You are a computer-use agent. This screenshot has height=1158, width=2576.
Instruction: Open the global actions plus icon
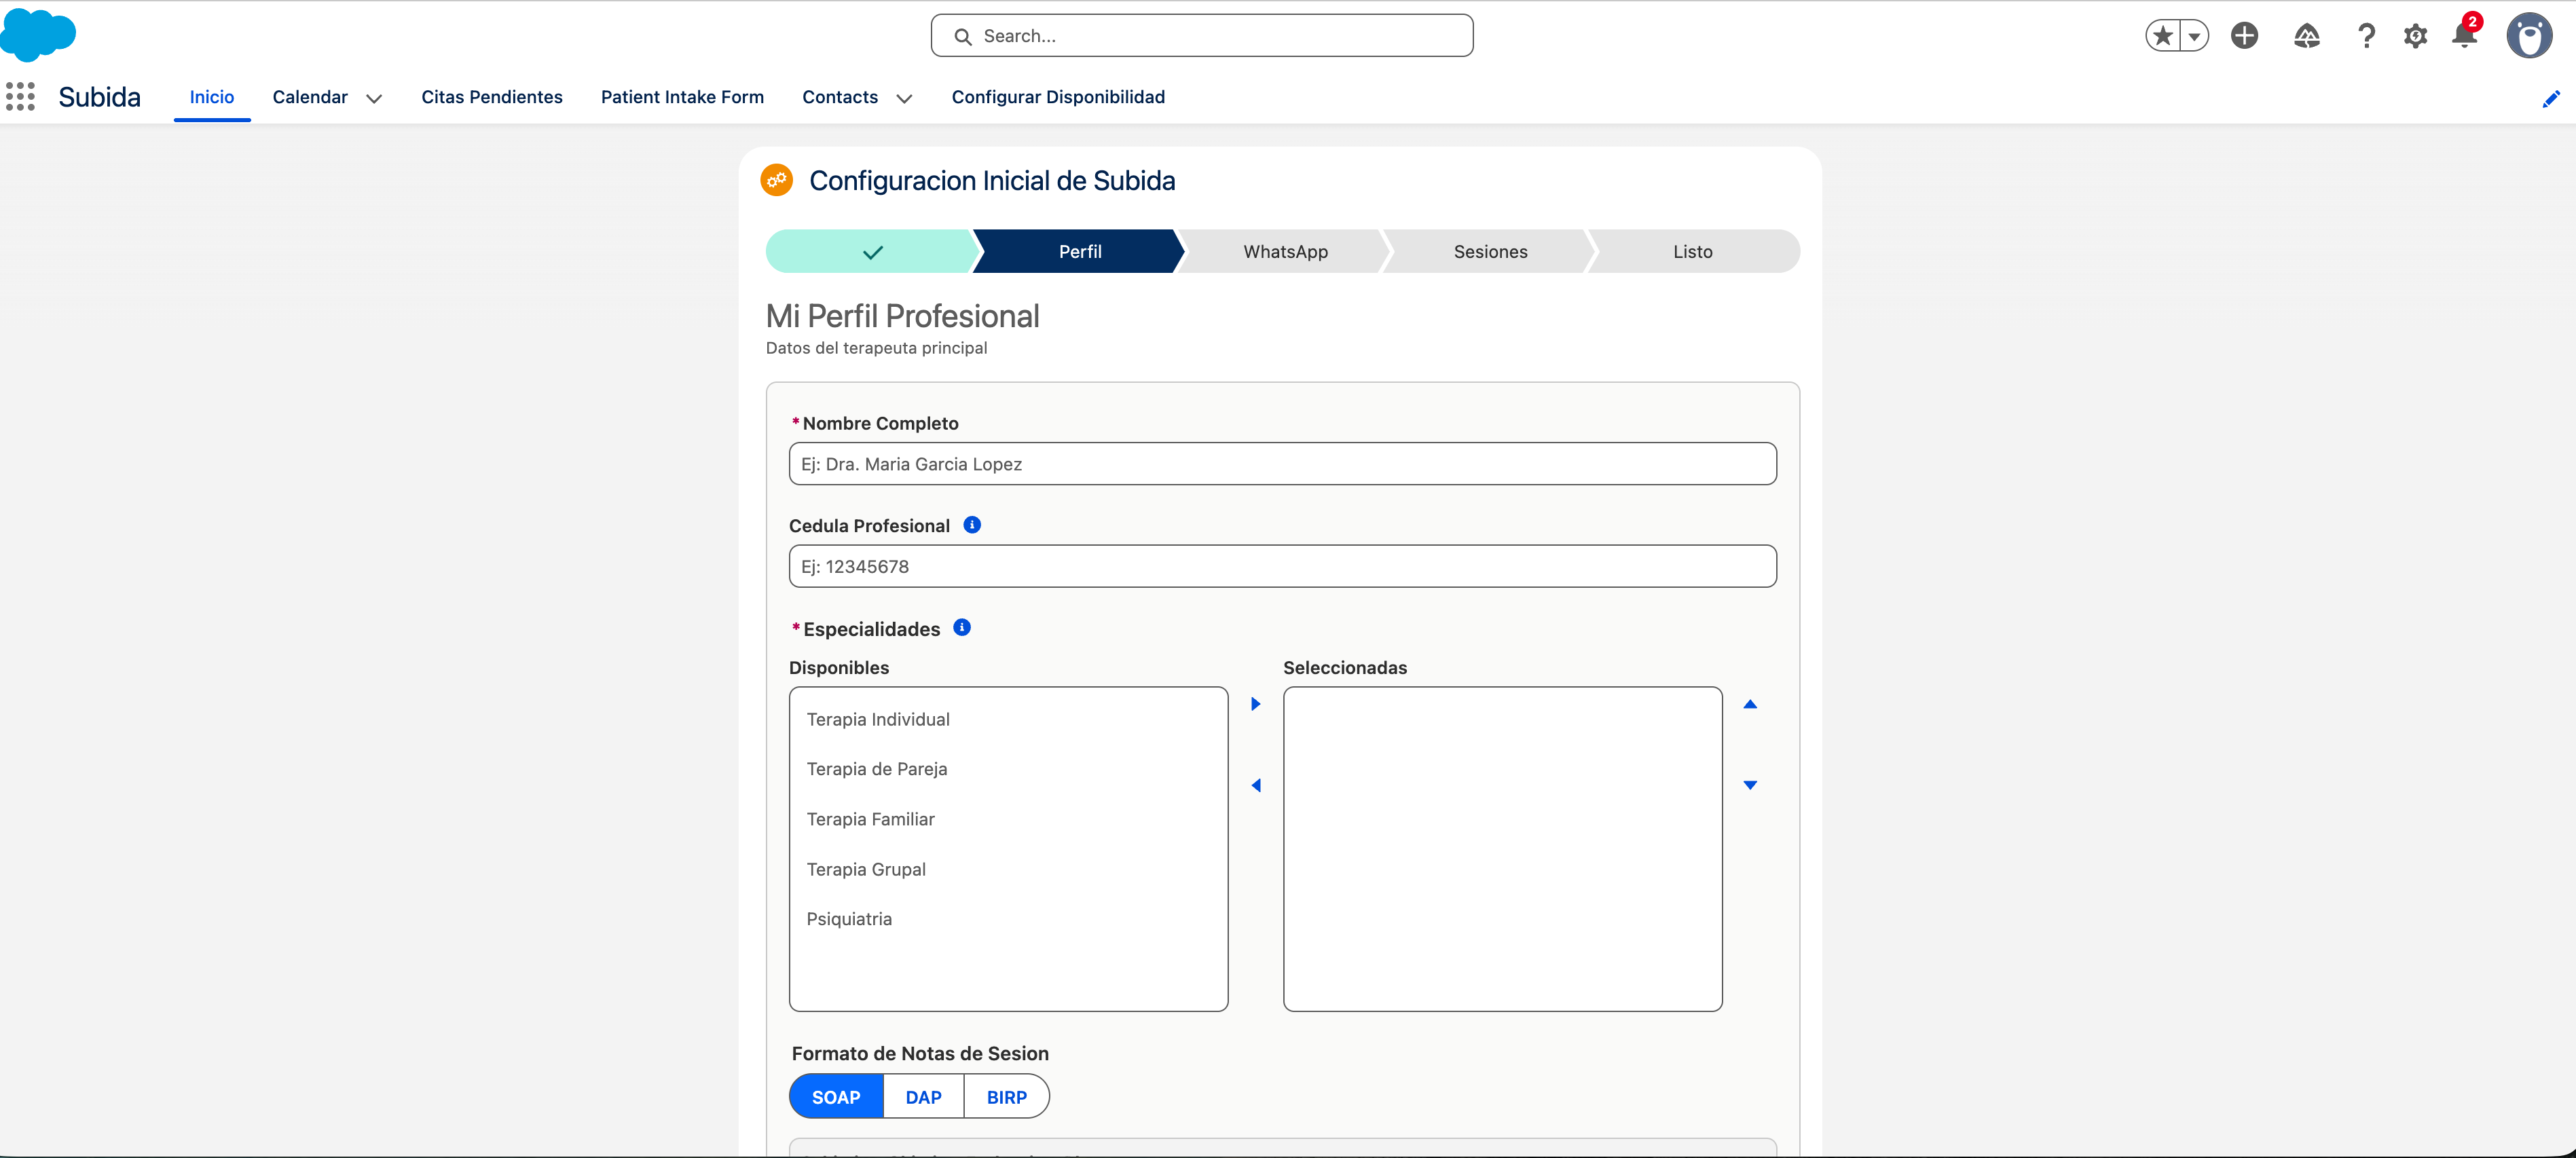point(2244,36)
